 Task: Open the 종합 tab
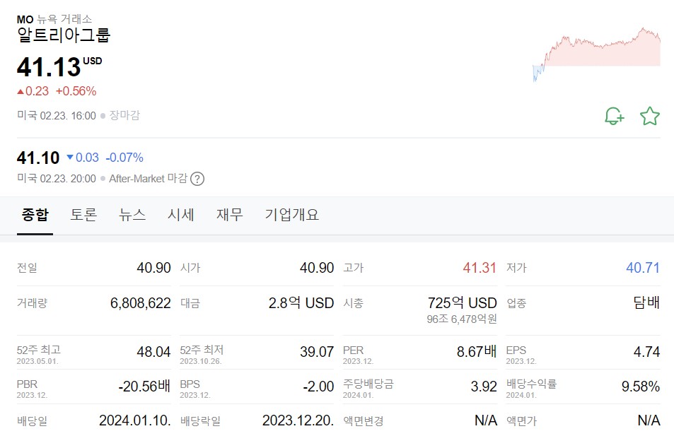coord(35,214)
